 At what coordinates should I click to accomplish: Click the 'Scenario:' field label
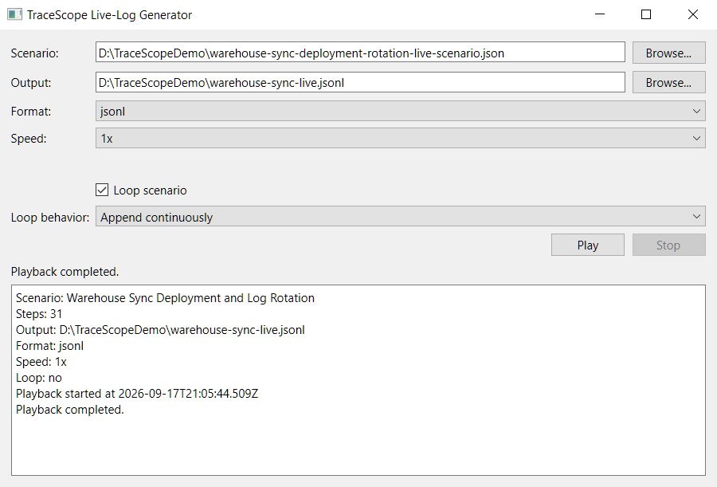(35, 53)
